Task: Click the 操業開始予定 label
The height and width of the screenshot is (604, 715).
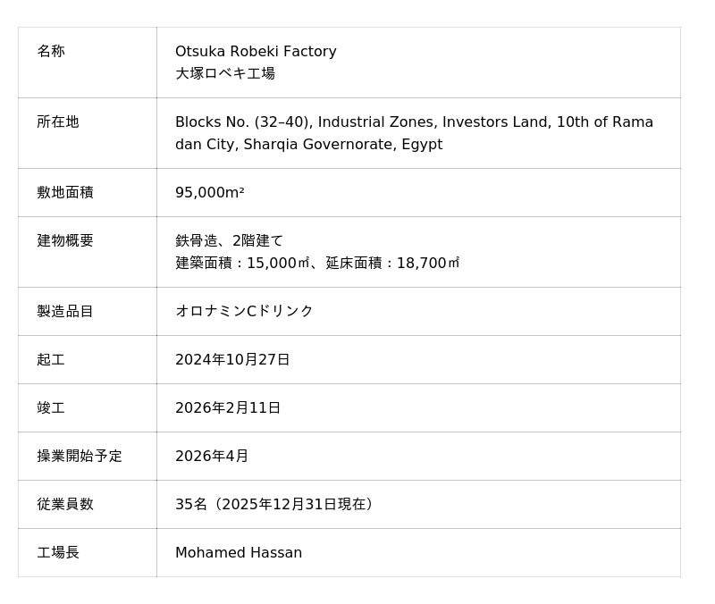Action: click(x=80, y=457)
